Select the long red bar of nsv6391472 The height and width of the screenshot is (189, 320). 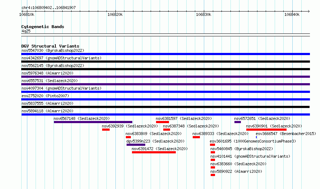(x=154, y=152)
